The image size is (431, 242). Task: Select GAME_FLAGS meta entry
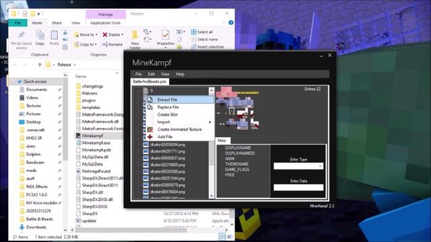pos(237,169)
